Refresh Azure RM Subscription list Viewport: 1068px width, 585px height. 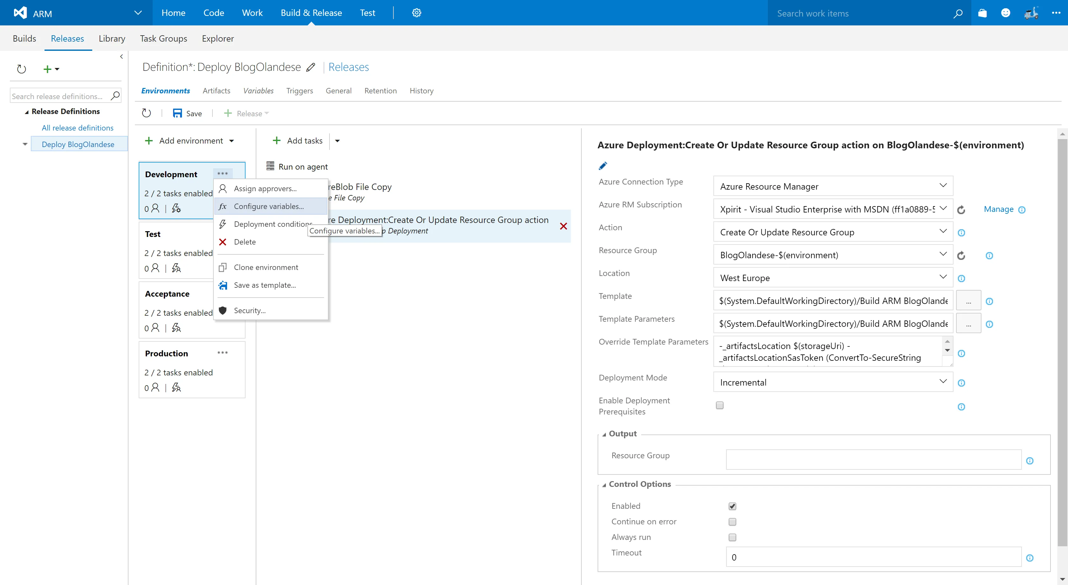(x=961, y=210)
